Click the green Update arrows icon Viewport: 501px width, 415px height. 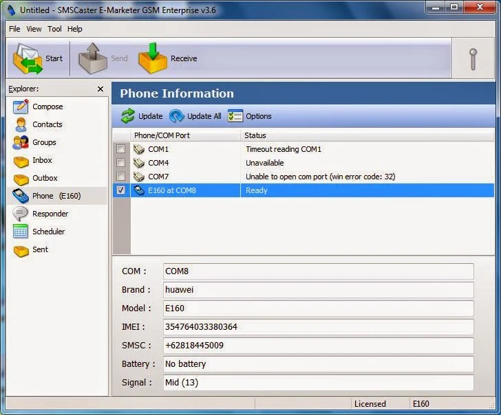click(128, 116)
